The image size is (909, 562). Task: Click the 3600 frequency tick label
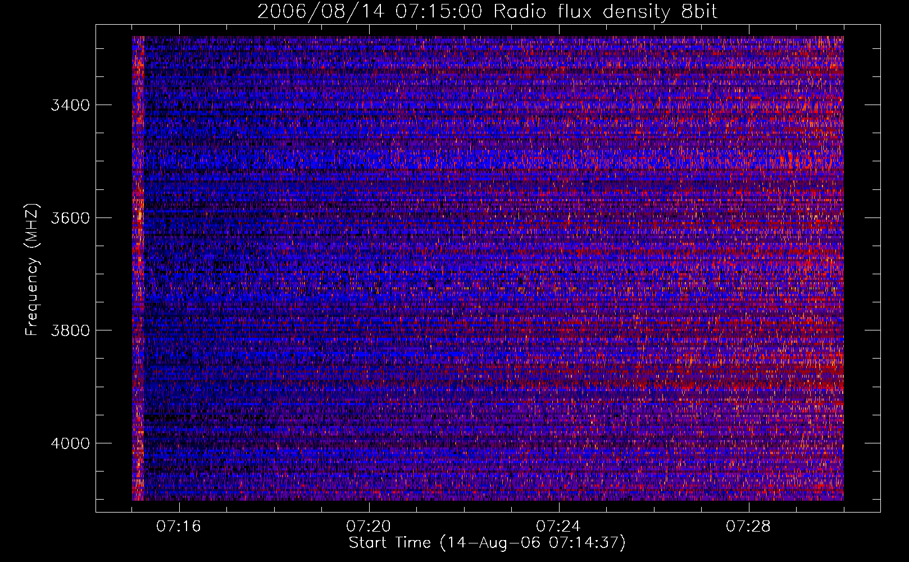pyautogui.click(x=70, y=217)
